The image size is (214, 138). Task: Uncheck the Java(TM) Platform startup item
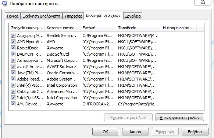pyautogui.click(x=13, y=73)
